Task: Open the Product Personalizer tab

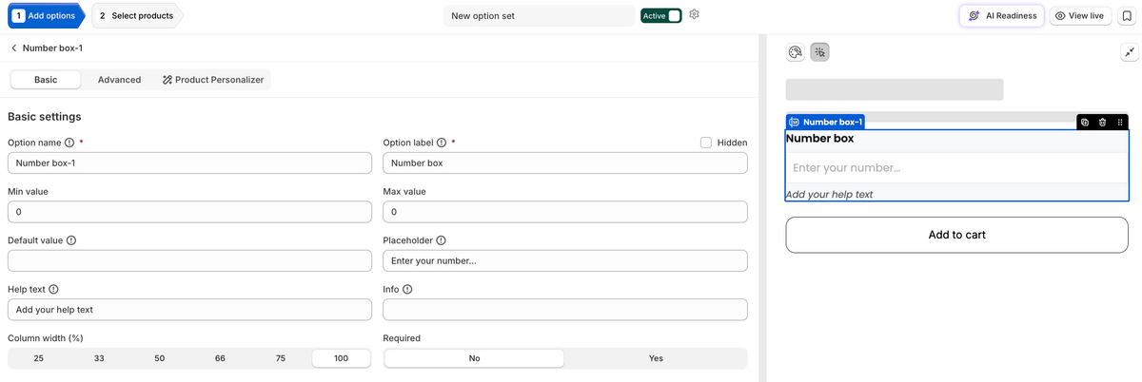Action: tap(213, 80)
